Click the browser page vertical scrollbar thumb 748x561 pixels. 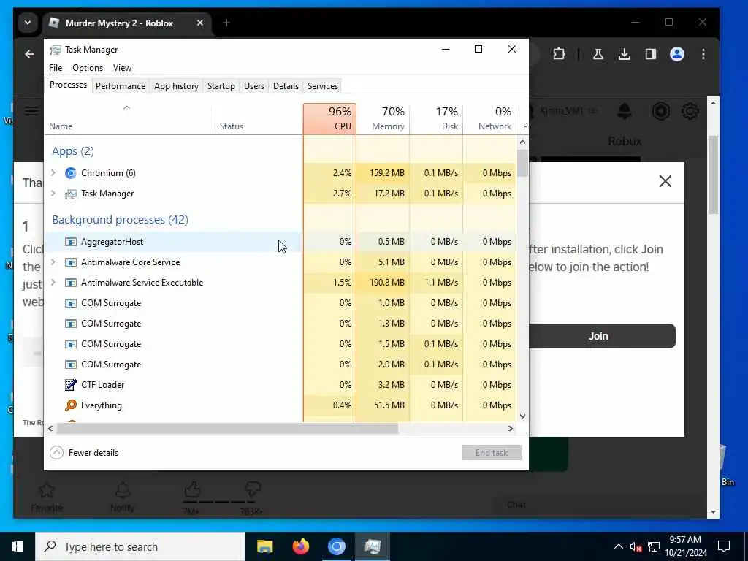click(x=713, y=175)
